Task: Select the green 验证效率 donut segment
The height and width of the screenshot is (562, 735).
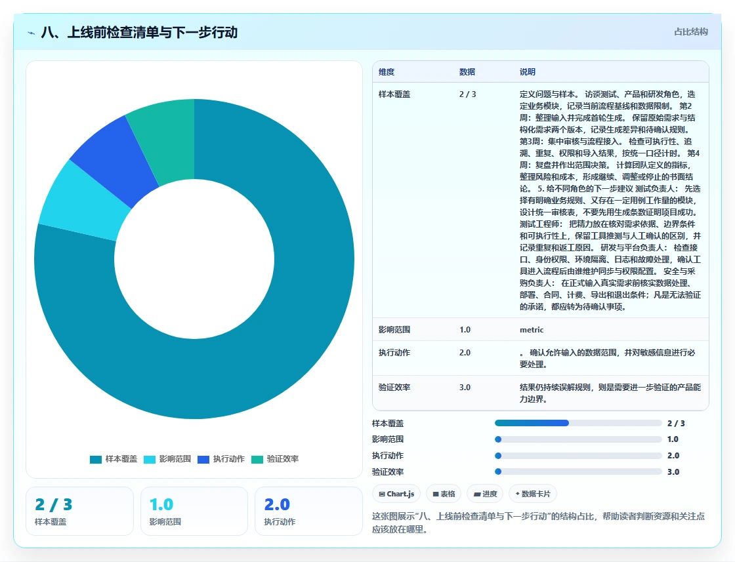Action: click(165, 140)
